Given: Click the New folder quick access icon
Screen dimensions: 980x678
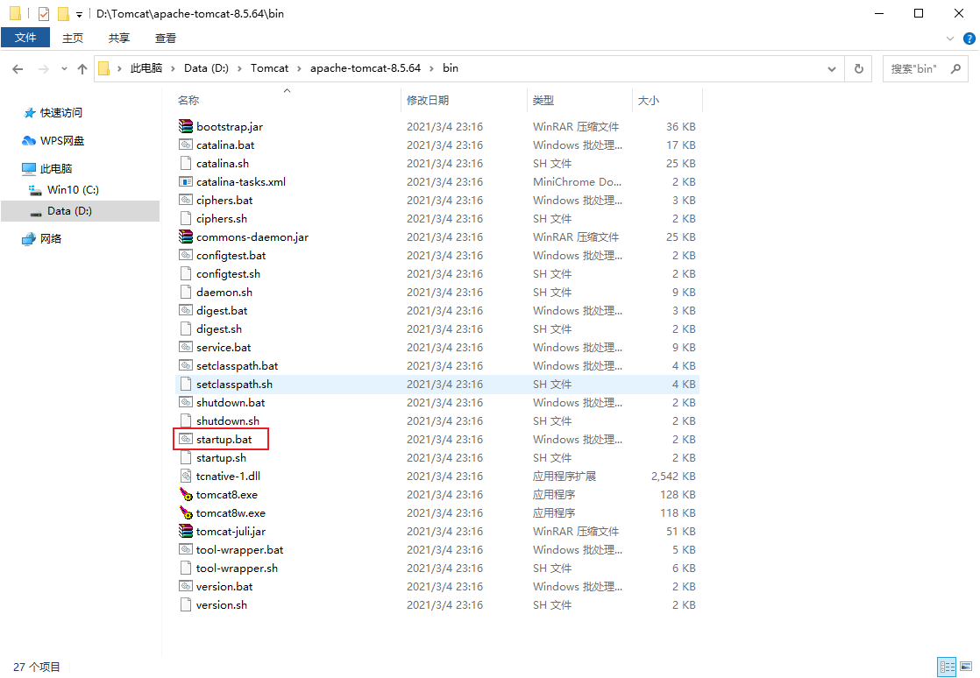Looking at the screenshot, I should click(63, 14).
